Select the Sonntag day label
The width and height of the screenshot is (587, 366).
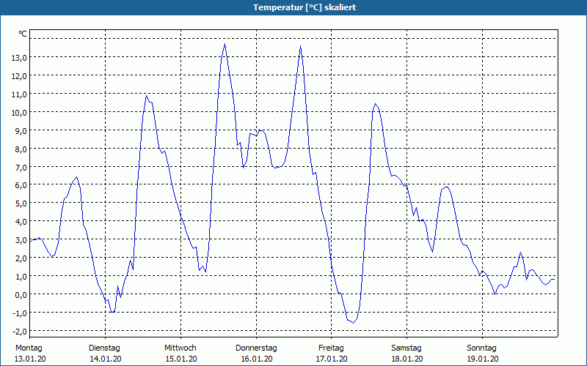tap(482, 348)
